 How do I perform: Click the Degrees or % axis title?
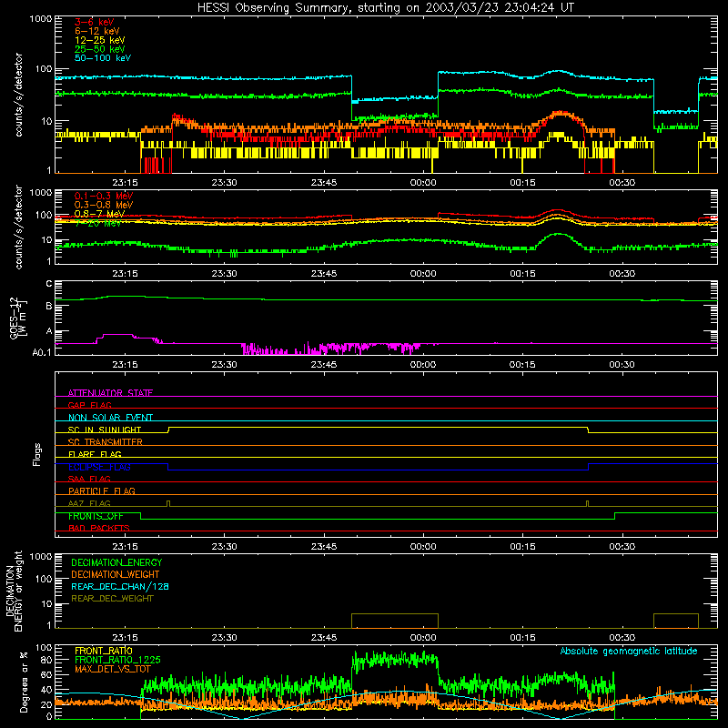click(x=24, y=682)
